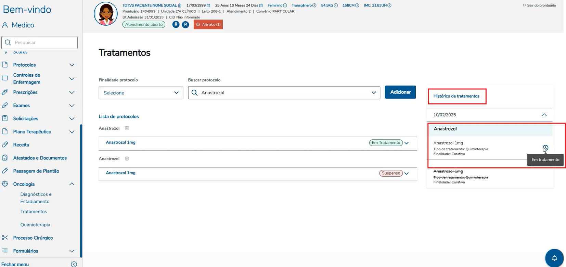The height and width of the screenshot is (267, 566).
Task: Expand the Suspenso protocol row chevron
Action: click(407, 174)
